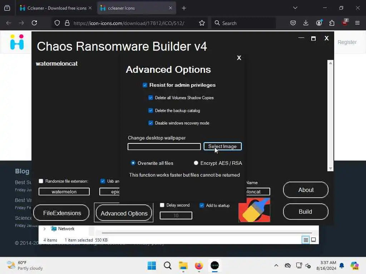Close the Advanced Options panel
Image resolution: width=366 pixels, height=274 pixels.
point(239,58)
